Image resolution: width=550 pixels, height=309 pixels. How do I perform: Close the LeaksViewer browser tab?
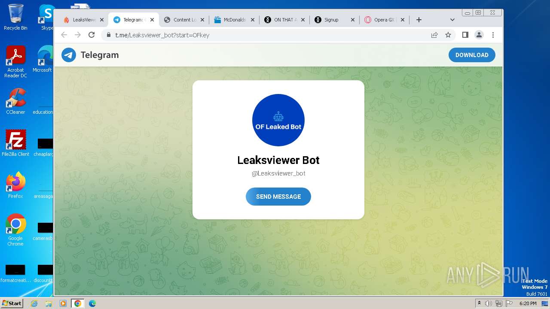[x=102, y=20]
